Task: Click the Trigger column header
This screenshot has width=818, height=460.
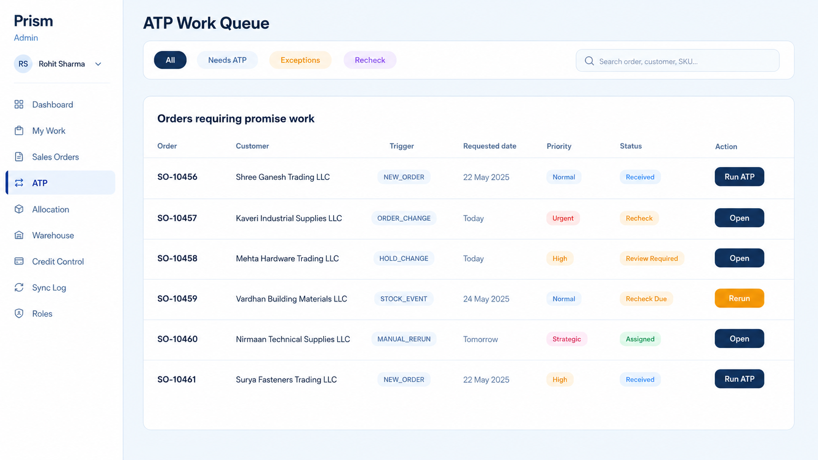Action: 402,146
